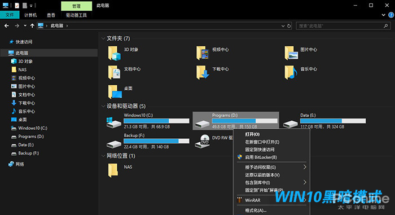Viewport: 395px width, 215px height.
Task: Open the recent locations dropdown arrow
Action: pyautogui.click(x=25, y=26)
